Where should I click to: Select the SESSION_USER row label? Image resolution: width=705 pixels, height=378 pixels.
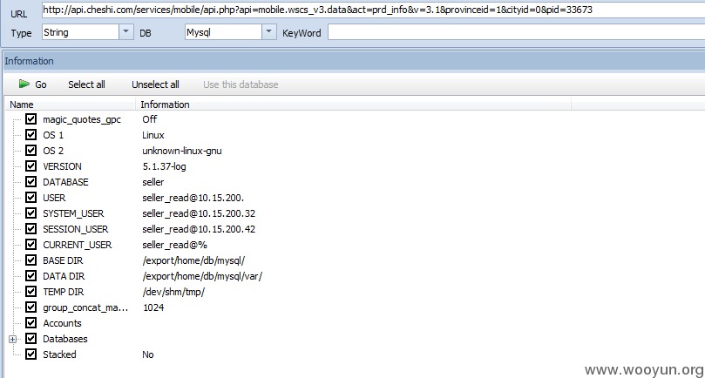click(x=76, y=229)
